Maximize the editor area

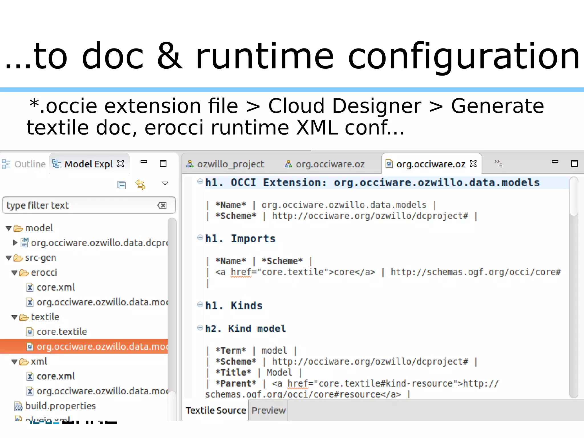click(574, 163)
